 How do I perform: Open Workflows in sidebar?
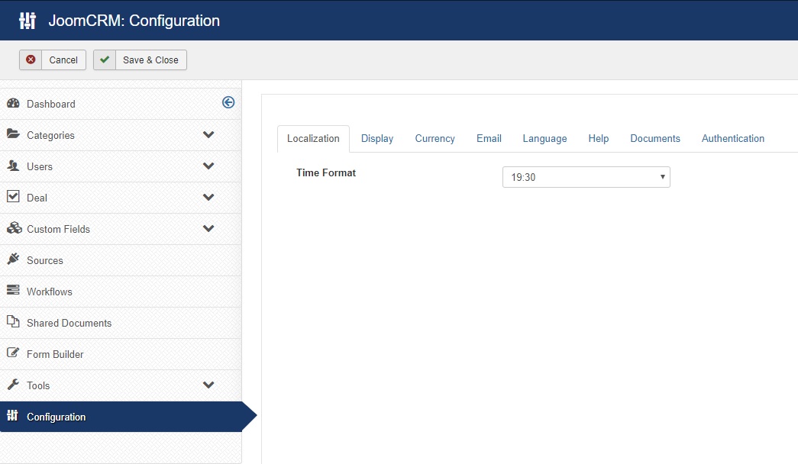point(121,292)
